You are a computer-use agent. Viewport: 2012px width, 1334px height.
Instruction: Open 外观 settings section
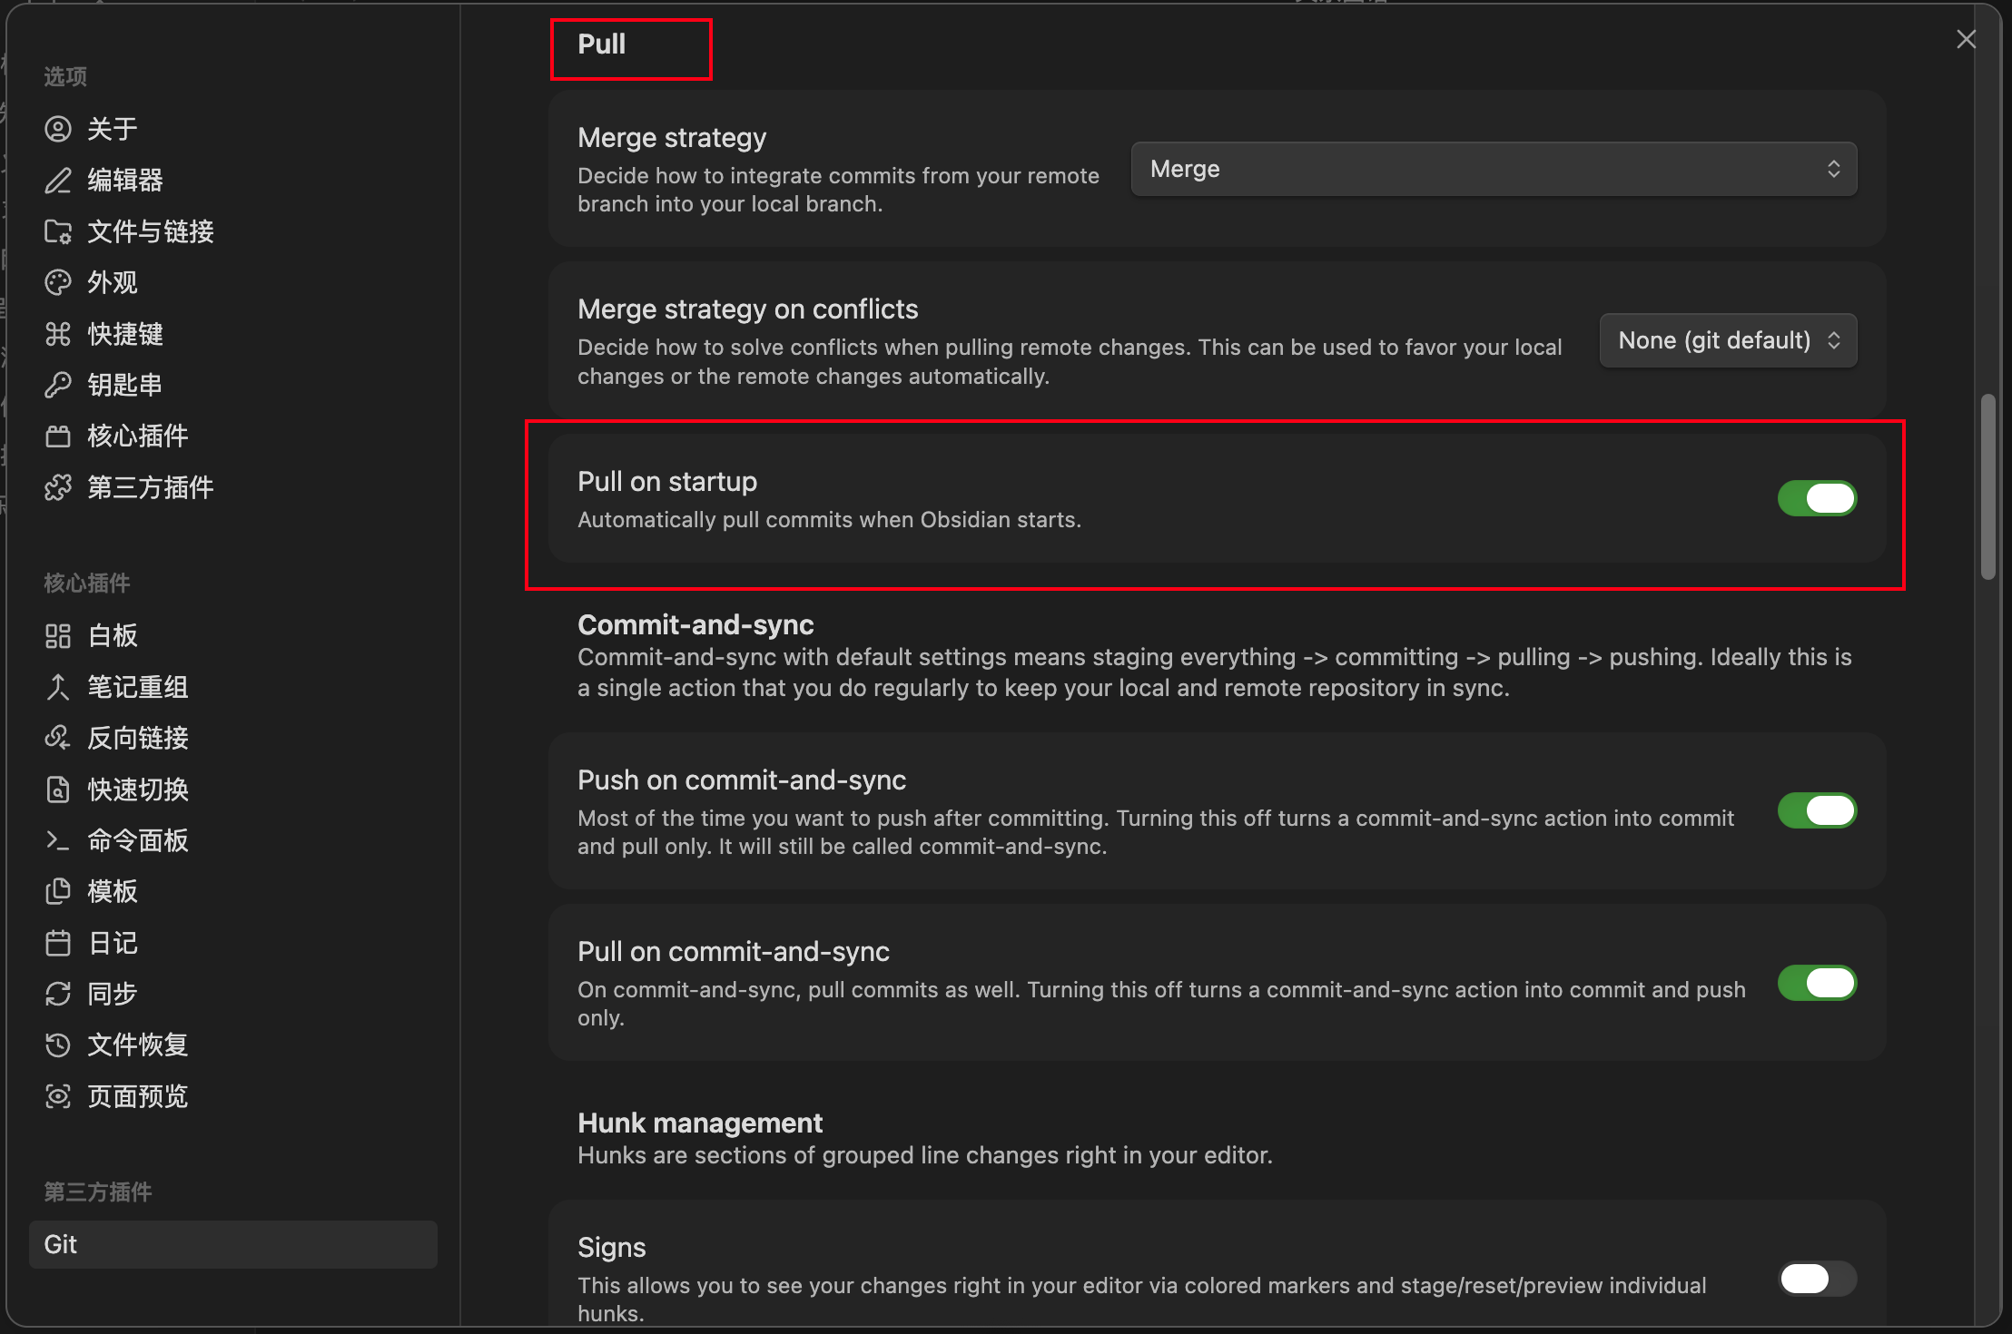233,283
